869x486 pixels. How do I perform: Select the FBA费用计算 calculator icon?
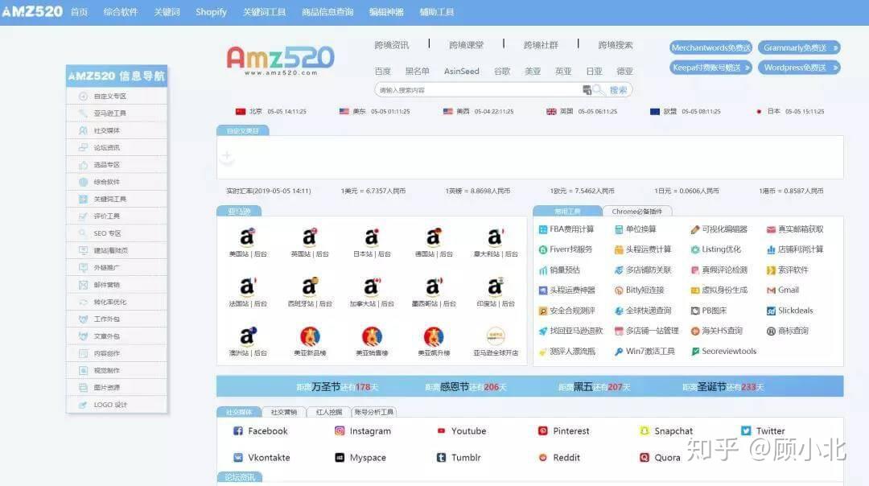[x=568, y=229]
